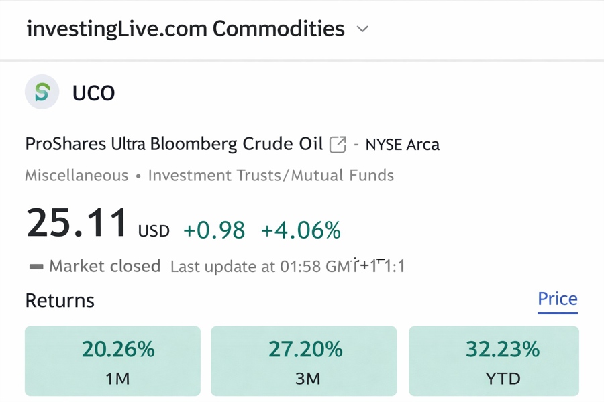Open NYSE Arca exchange link

pos(401,144)
